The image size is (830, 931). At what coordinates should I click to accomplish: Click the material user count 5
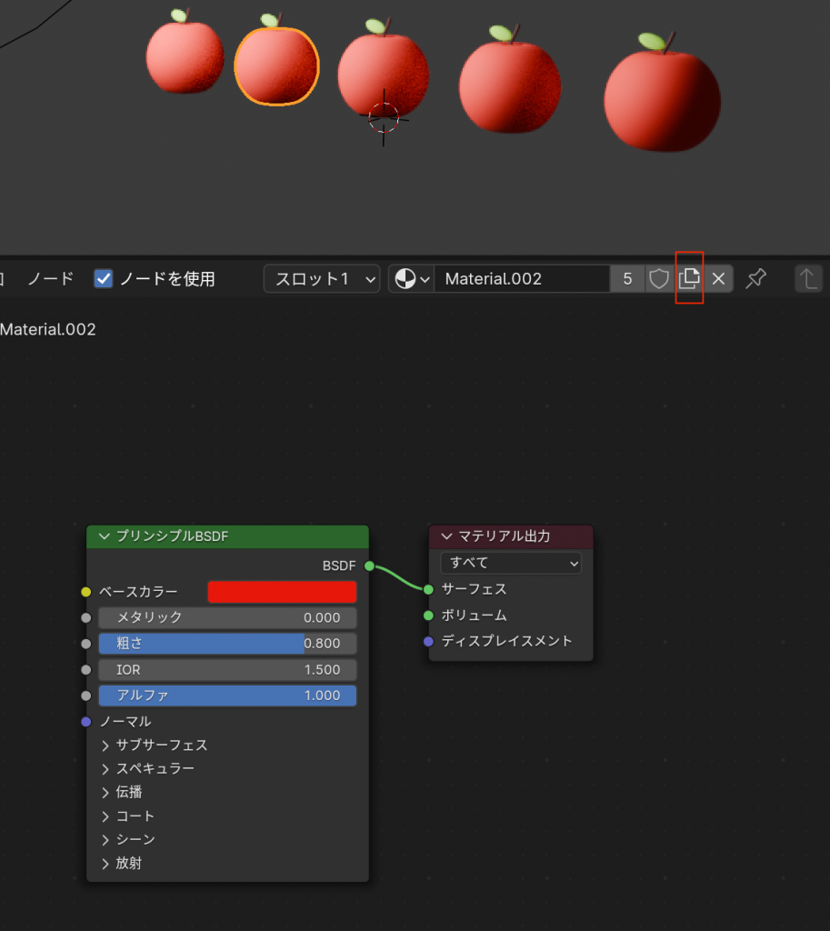627,279
